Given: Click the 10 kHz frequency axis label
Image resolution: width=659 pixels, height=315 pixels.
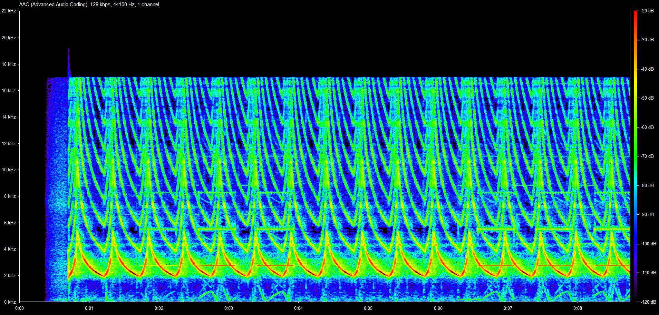Looking at the screenshot, I should 9,170.
